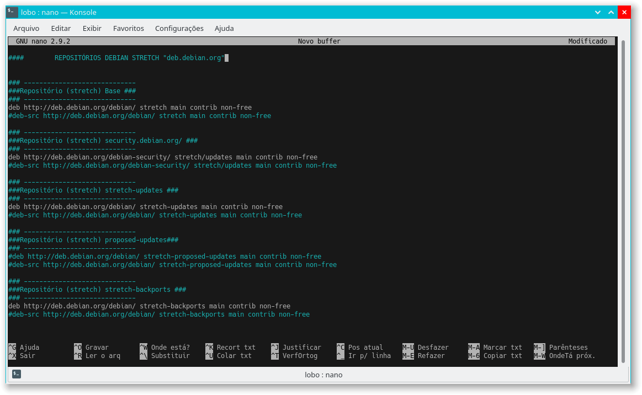This screenshot has height=395, width=642.
Task: Click the '^\ Substituir' shortcut hint
Action: coord(165,356)
